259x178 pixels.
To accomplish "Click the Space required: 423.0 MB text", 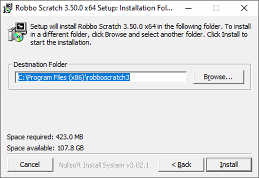I will point(45,137).
